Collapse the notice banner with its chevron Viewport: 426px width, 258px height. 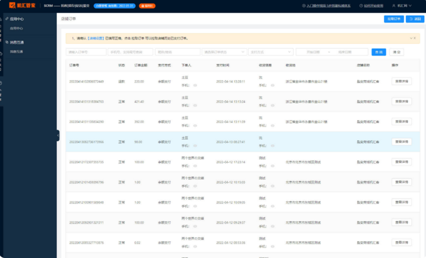coord(412,38)
